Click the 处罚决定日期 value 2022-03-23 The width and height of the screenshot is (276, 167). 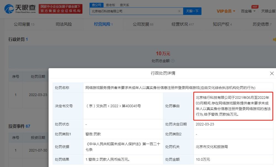(205, 124)
